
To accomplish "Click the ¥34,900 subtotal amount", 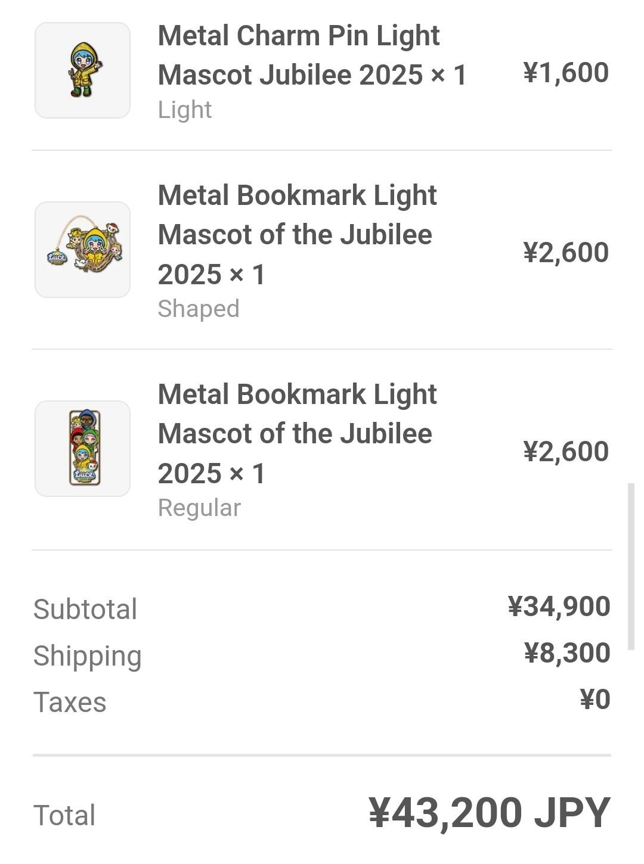I will 559,607.
